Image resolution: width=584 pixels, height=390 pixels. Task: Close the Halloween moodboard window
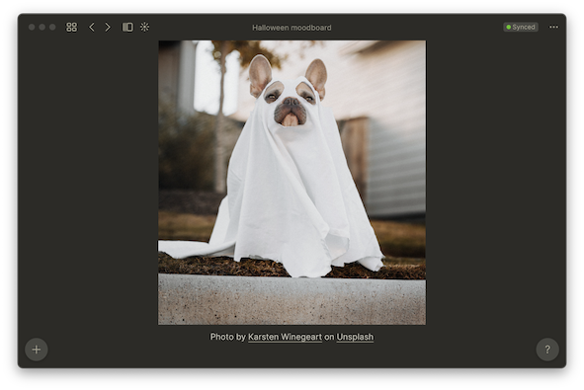(x=32, y=28)
